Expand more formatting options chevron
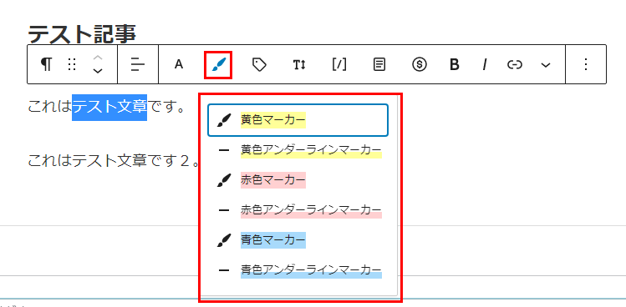Screen dimensions: 626x307 coord(546,65)
